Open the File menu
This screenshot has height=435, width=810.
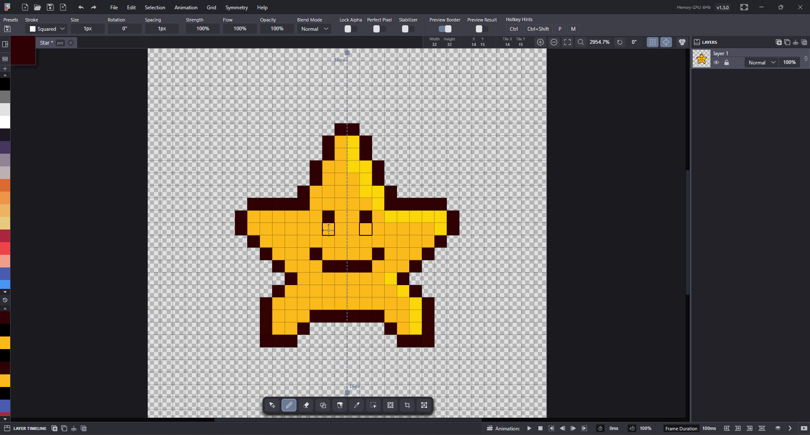click(114, 8)
